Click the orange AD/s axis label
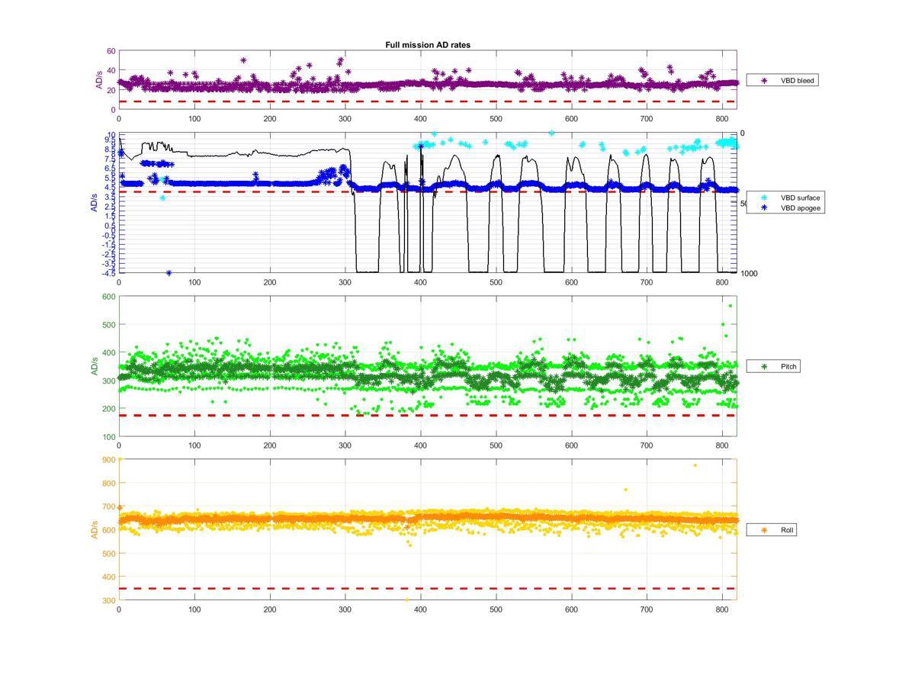 95,529
